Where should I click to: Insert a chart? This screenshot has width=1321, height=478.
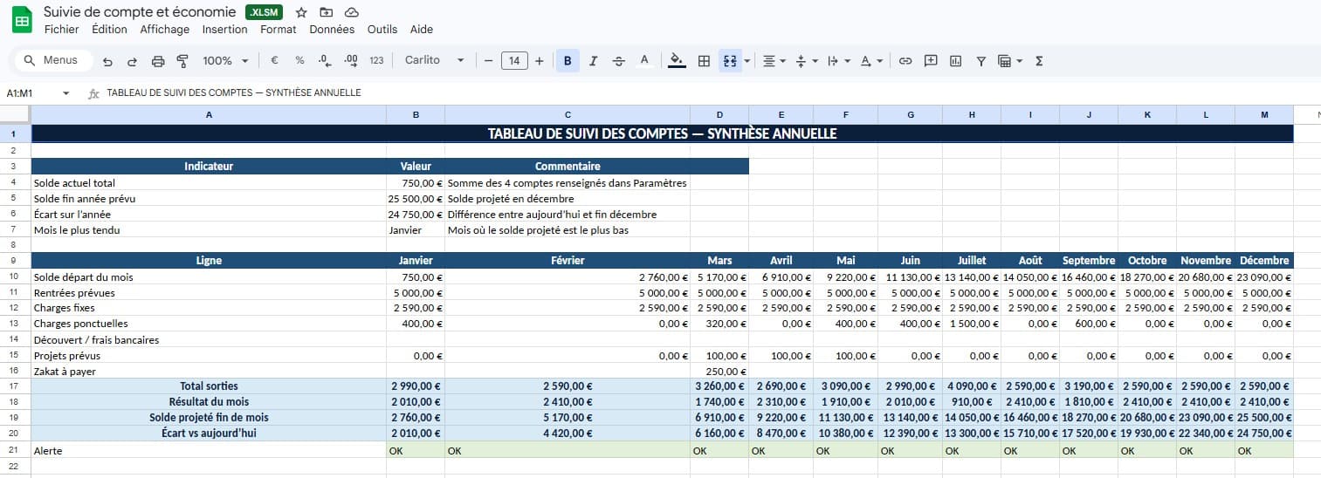click(956, 61)
